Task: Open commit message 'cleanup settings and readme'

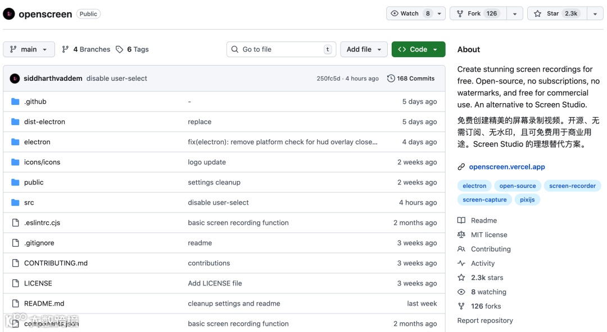Action: click(x=234, y=303)
